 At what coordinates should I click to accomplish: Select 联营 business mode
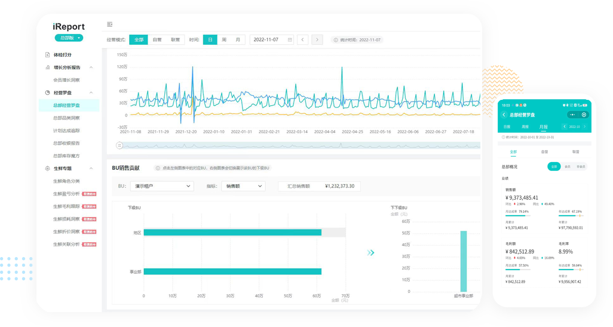point(175,40)
